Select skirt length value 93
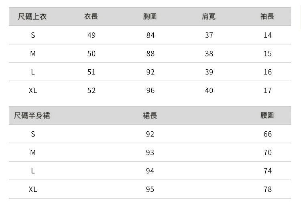The image size is (301, 203). 150,153
